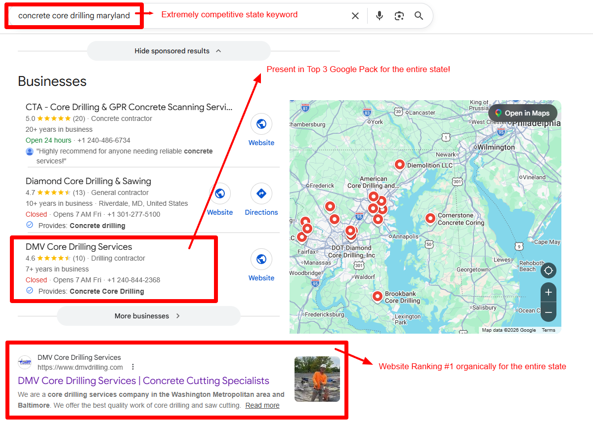Get directions to Diamond Core Drilling & Sawing

[x=261, y=193]
